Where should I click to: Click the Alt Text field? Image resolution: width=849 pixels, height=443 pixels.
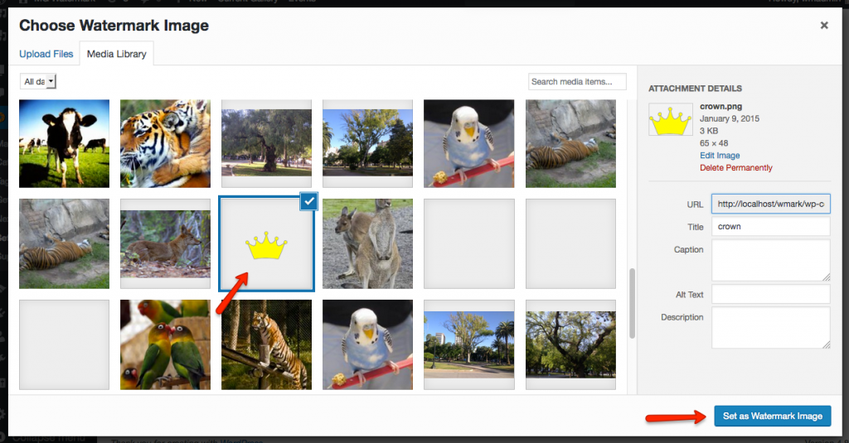[770, 294]
